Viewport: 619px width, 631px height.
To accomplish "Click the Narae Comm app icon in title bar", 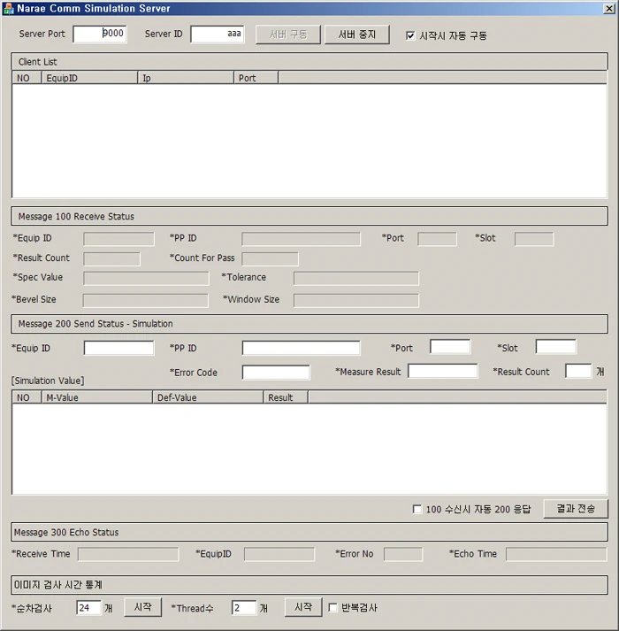I will point(8,9).
